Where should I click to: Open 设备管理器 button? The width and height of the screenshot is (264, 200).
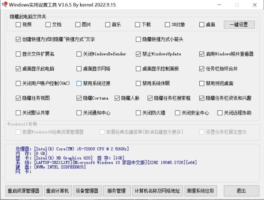point(88,191)
